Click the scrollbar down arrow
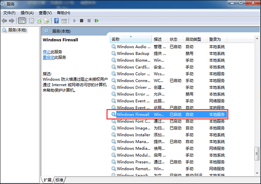 [257, 173]
